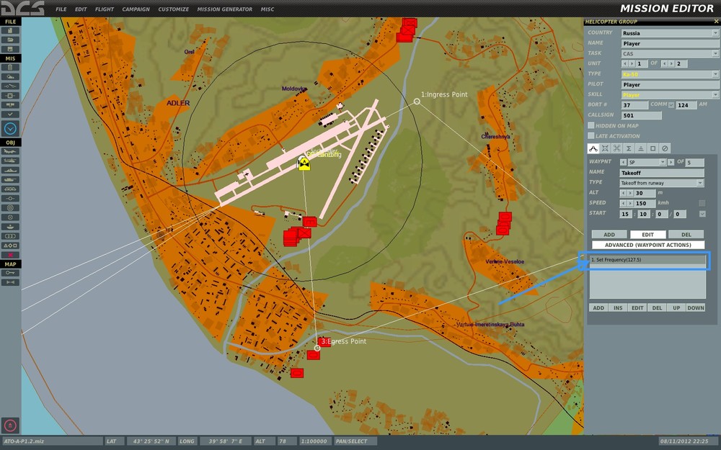
Task: Open the Misc menu
Action: [267, 9]
